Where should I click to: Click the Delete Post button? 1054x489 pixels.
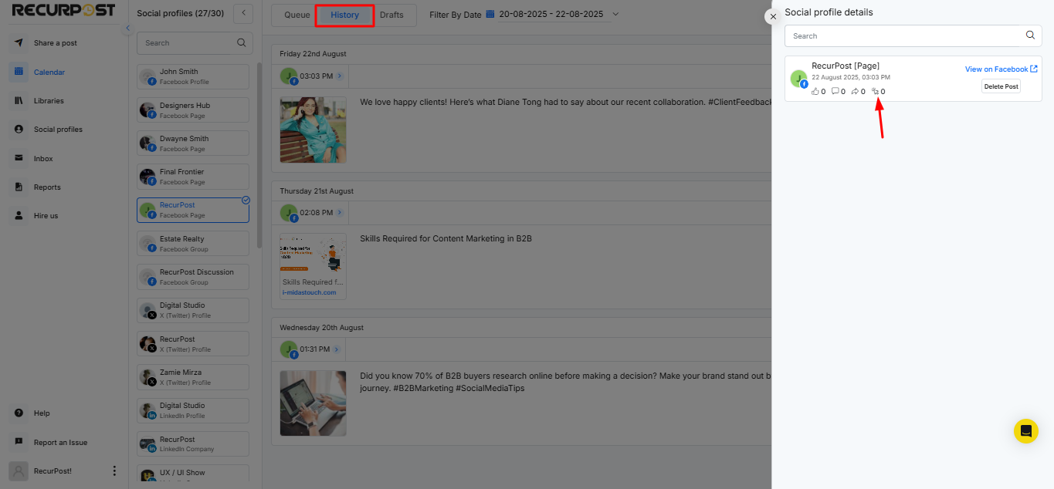(1001, 86)
